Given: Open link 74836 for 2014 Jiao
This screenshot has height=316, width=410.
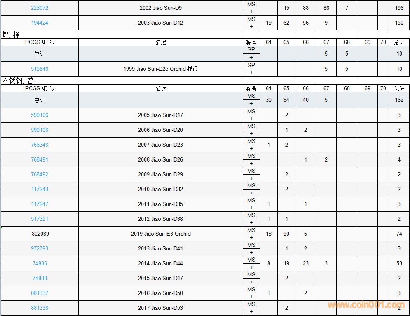Looking at the screenshot, I should tap(40, 263).
